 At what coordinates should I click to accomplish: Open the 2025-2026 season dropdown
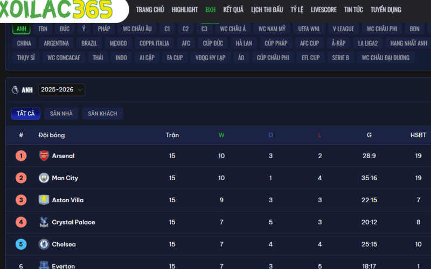point(61,90)
